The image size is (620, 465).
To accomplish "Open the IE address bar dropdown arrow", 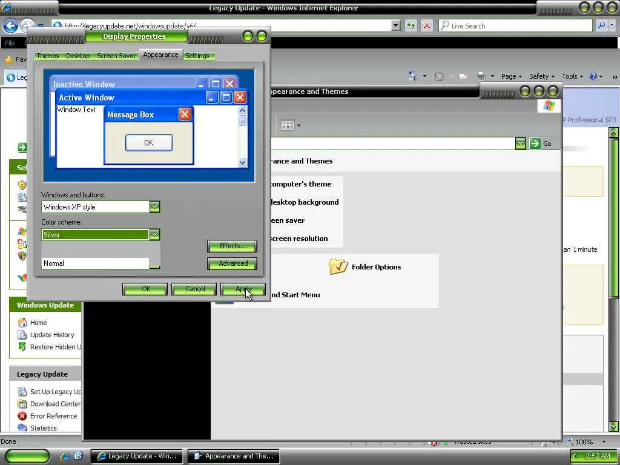I will coord(396,25).
